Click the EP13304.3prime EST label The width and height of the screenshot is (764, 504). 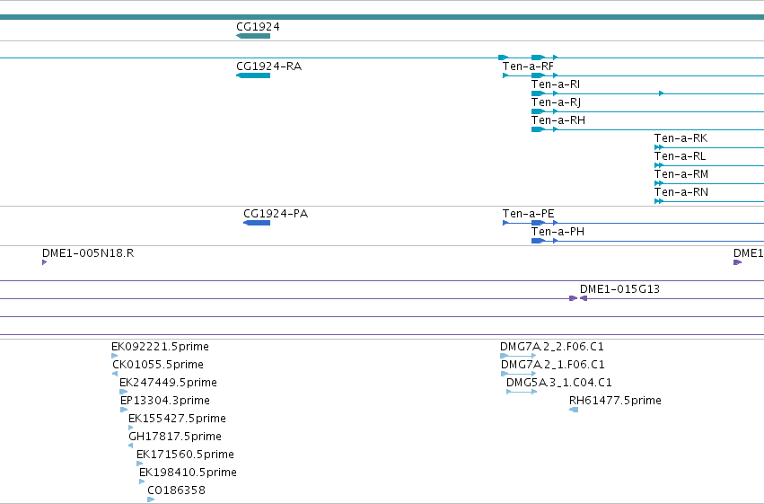point(165,401)
